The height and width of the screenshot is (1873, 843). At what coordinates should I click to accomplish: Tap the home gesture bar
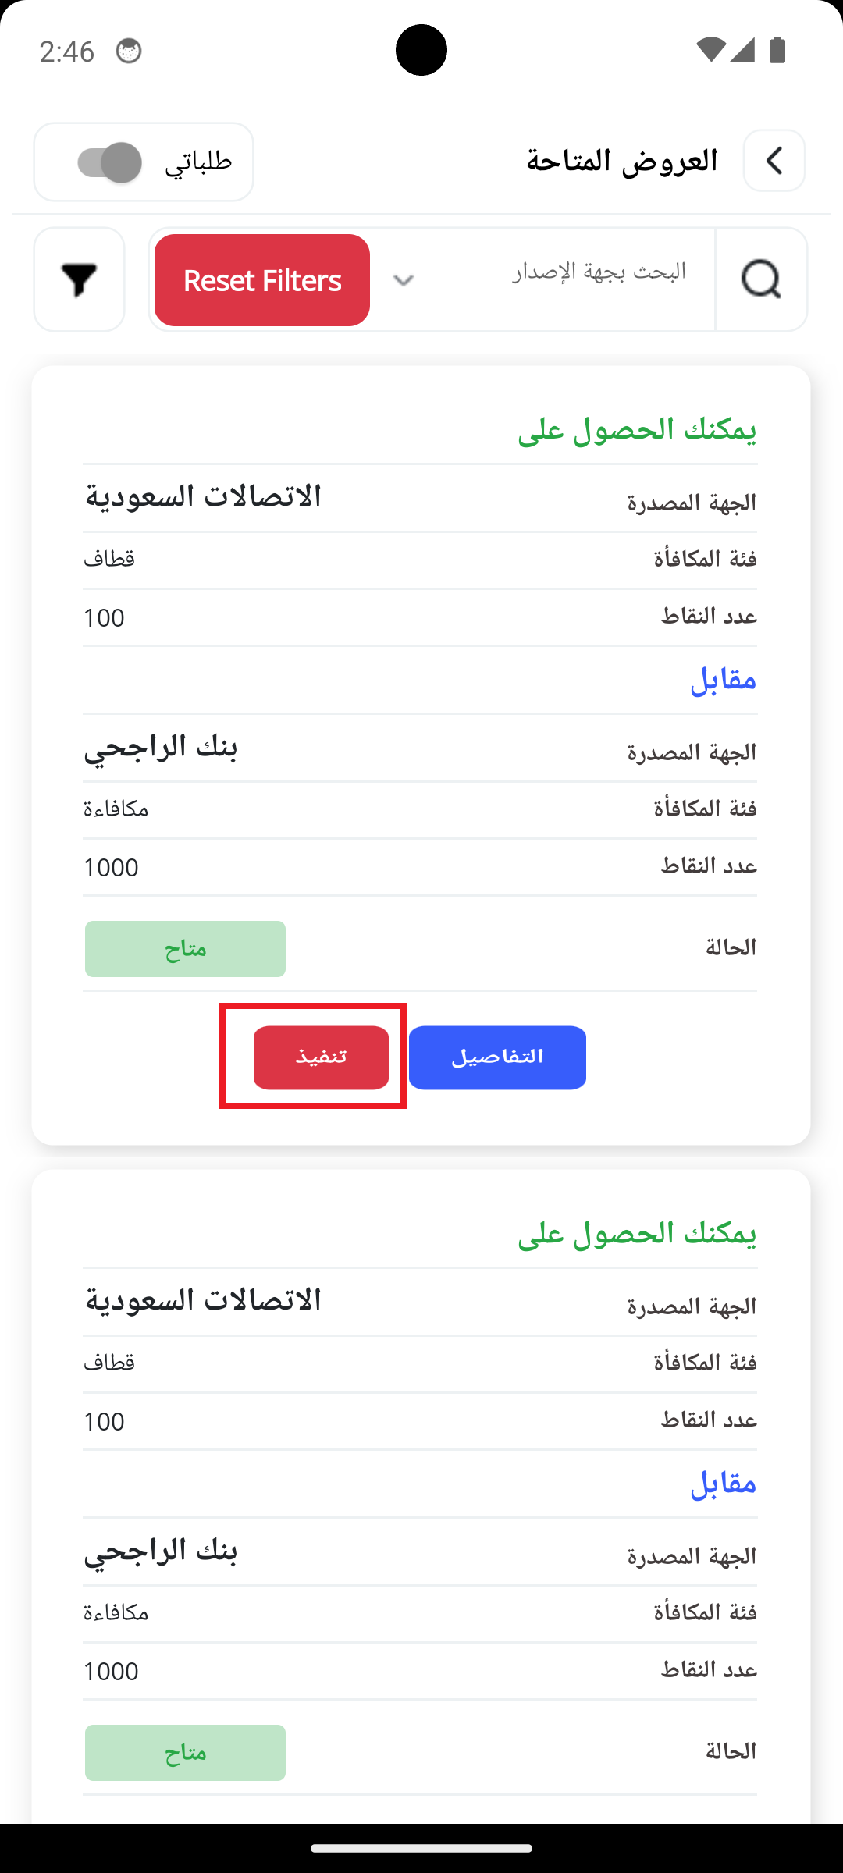coord(421,1848)
